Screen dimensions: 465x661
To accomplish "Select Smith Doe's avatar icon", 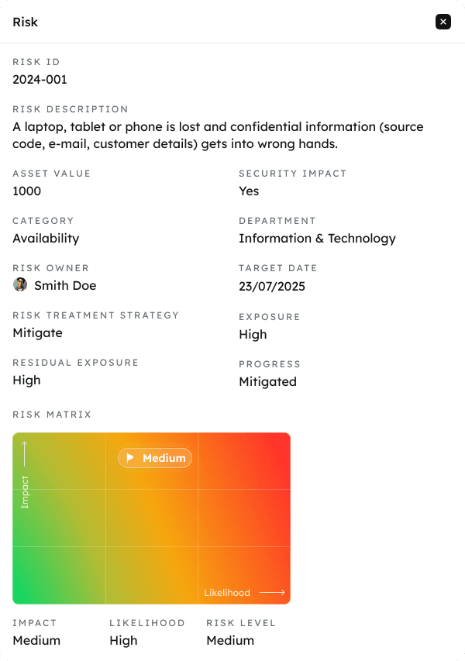I will (x=19, y=285).
